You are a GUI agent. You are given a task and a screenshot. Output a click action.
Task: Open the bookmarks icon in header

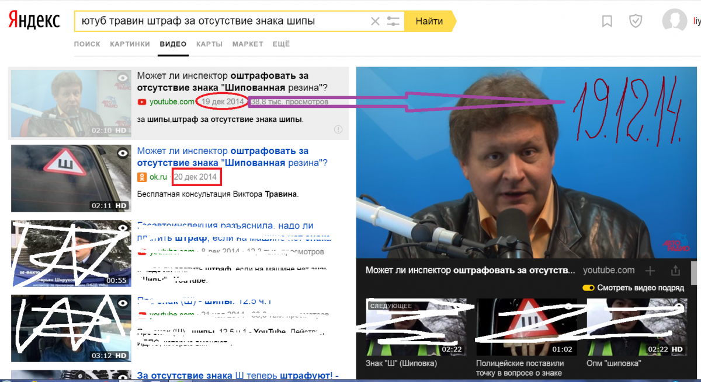[x=607, y=22]
